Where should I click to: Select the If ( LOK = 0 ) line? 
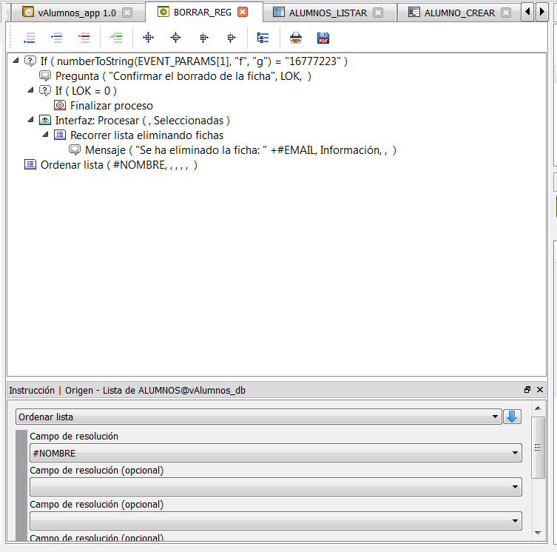click(x=86, y=91)
